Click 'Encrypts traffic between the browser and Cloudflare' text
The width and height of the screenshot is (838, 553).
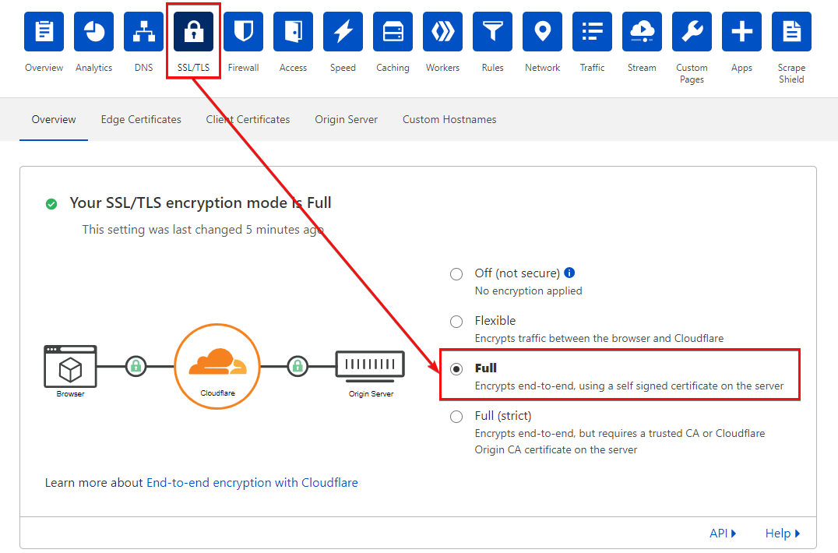599,338
